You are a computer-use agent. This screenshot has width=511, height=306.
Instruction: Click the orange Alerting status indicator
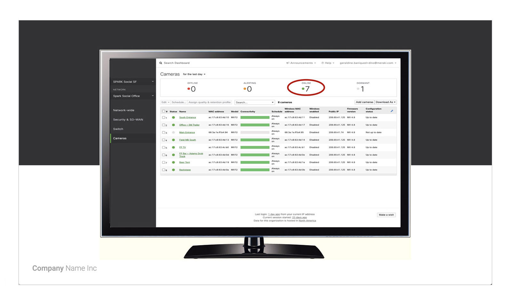pos(245,89)
